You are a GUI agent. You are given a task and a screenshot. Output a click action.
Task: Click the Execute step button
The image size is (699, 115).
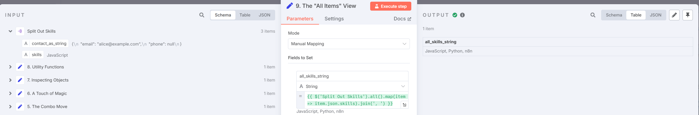click(391, 6)
